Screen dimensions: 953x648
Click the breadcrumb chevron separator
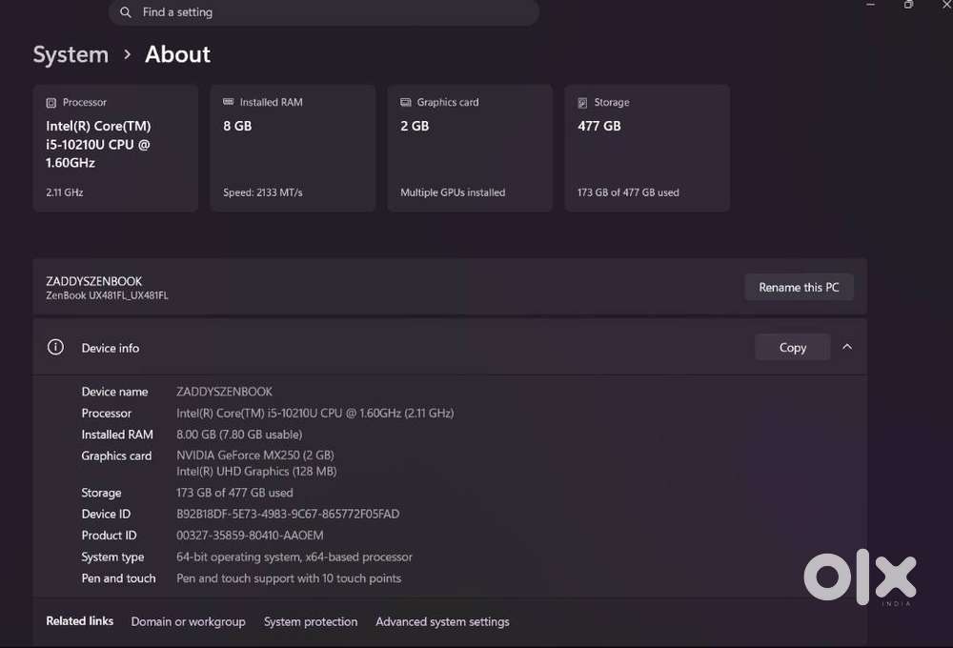pos(127,54)
